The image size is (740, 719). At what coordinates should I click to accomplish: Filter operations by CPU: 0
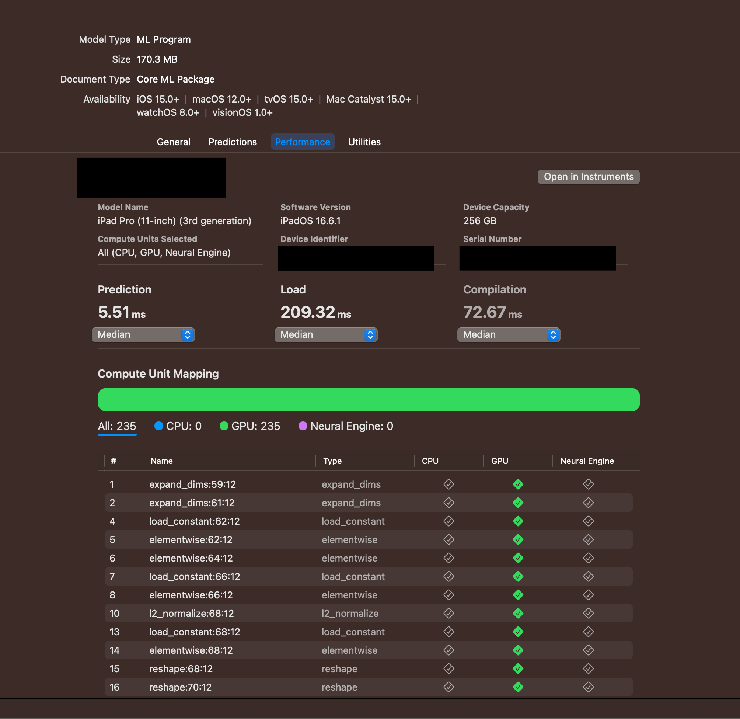[178, 426]
